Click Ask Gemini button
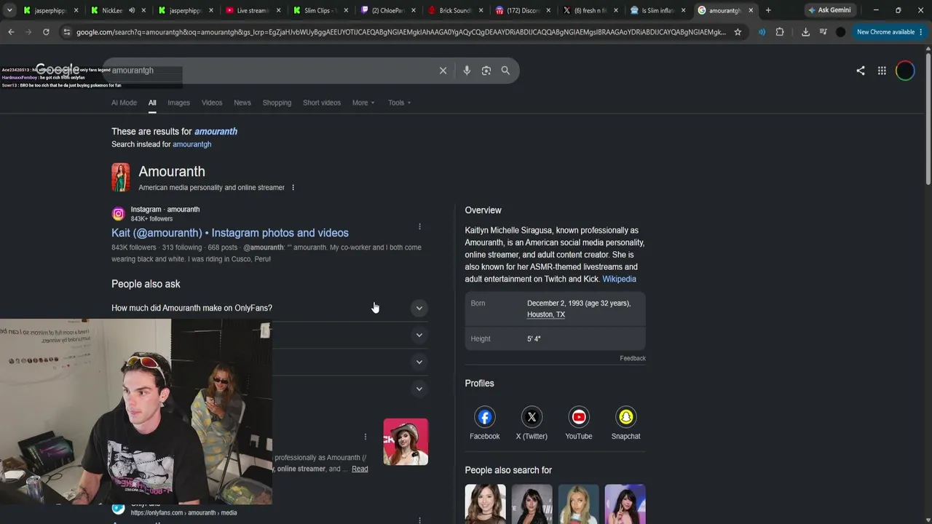 [829, 10]
